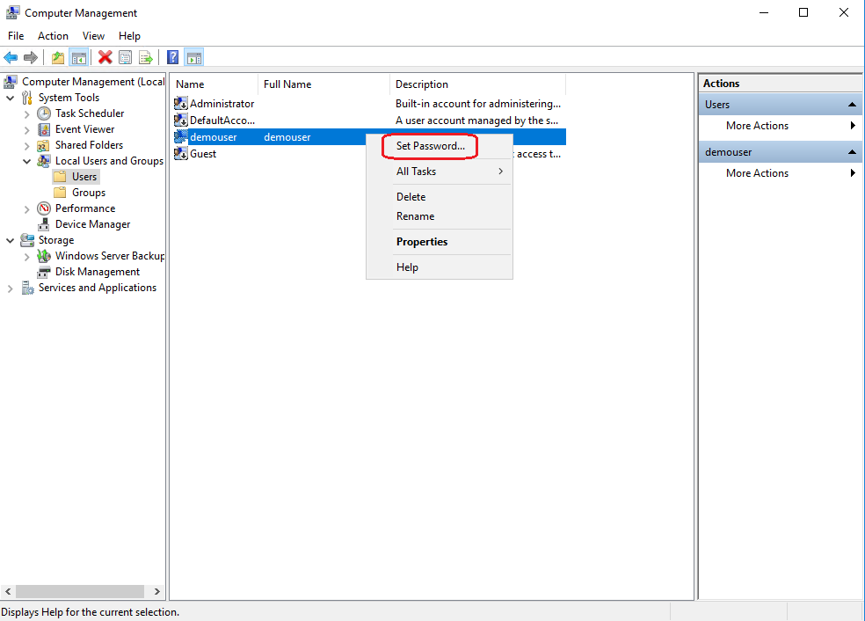Image resolution: width=865 pixels, height=621 pixels.
Task: Select the Groups folder label in tree
Action: (x=89, y=193)
